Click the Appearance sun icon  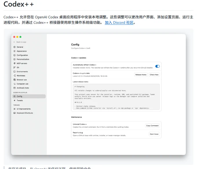coord(14,51)
